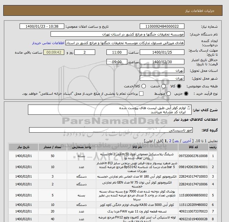The image size is (229, 222).
Task: Click the validity time field 09:00
Action: click(117, 62)
